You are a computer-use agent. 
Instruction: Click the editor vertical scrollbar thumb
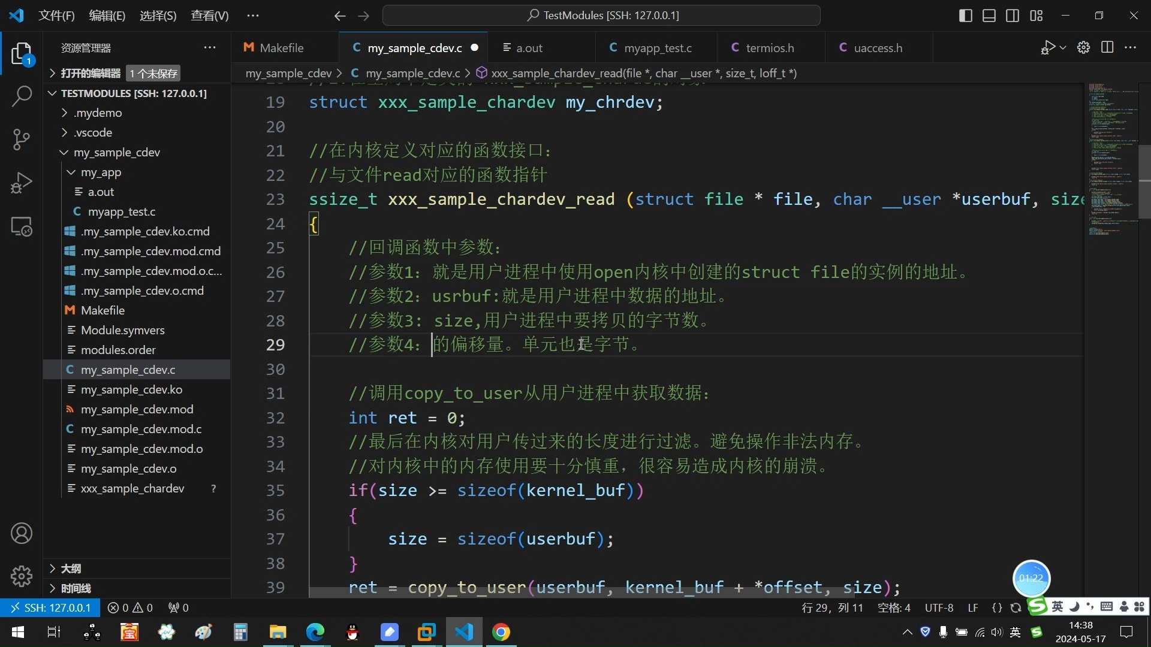tap(1144, 182)
